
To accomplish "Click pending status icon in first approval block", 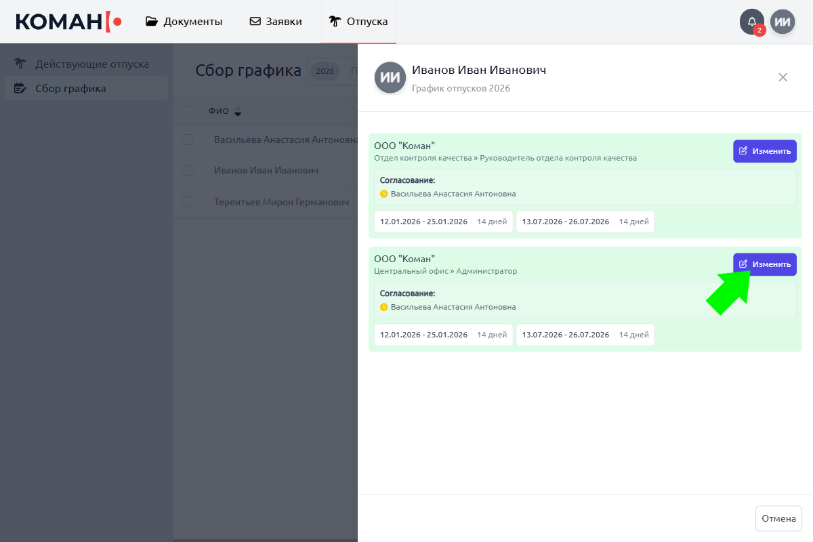I will coord(384,194).
